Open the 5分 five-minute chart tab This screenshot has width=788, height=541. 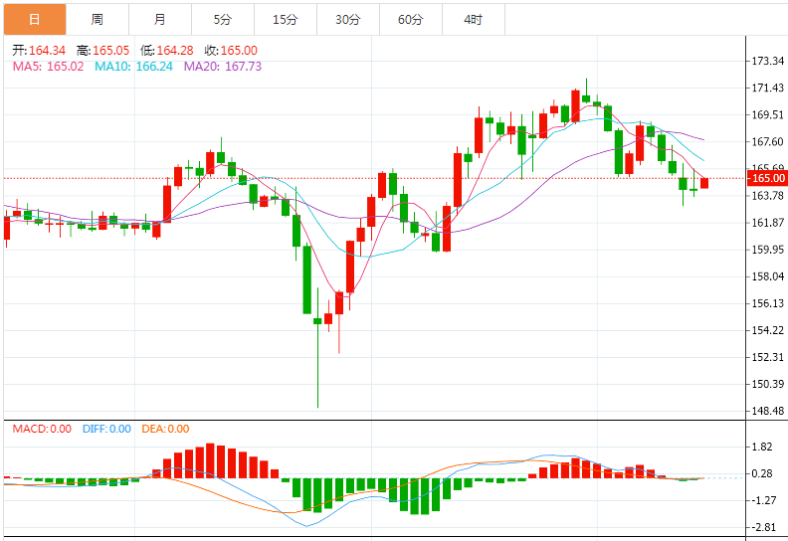223,20
